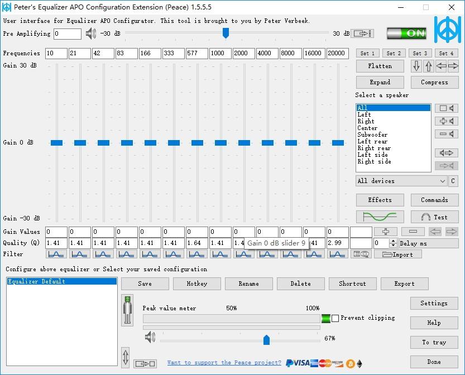465x375 pixels.
Task: Load the Set 1 preset
Action: point(367,54)
